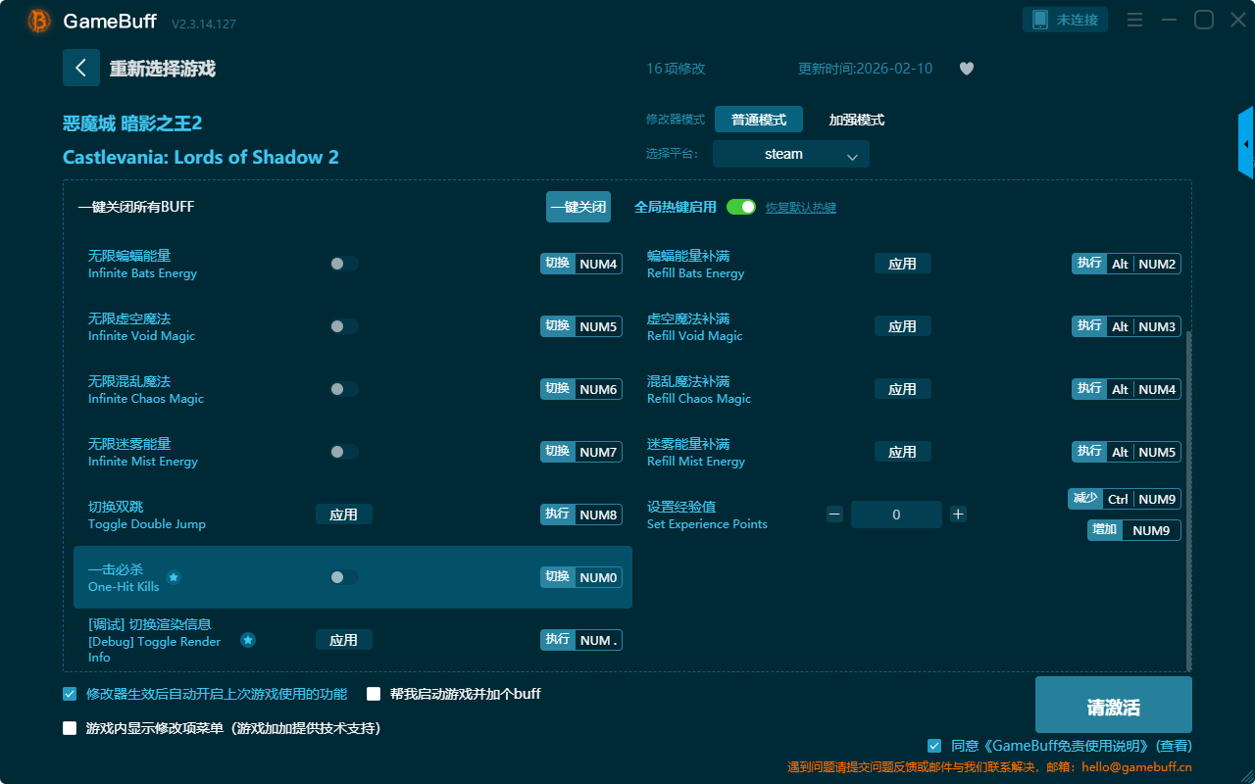Click the heart favorite icon

click(x=966, y=69)
